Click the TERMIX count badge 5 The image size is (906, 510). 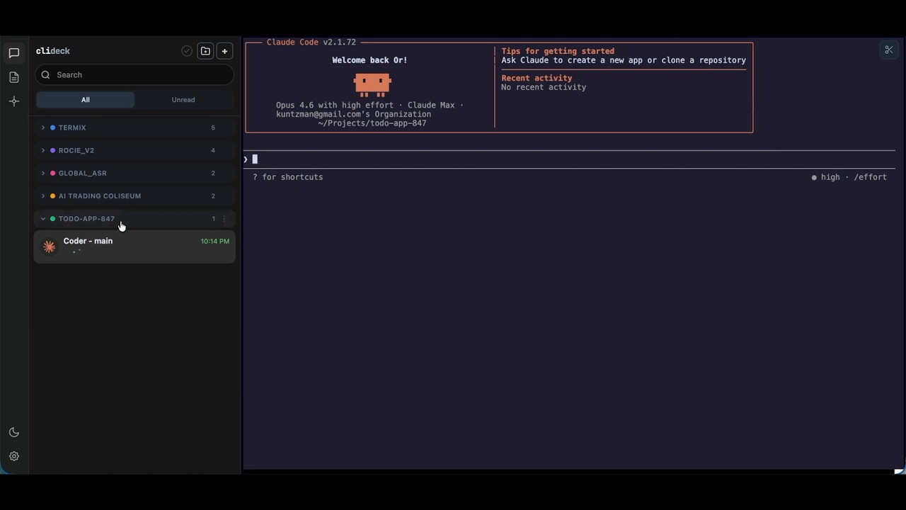[x=213, y=127]
